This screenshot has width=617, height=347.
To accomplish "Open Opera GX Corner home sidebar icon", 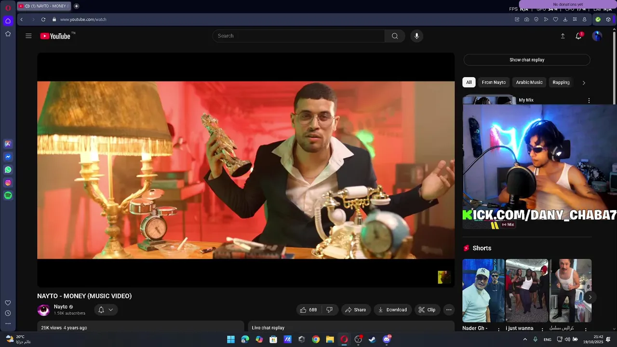I will coord(8,21).
